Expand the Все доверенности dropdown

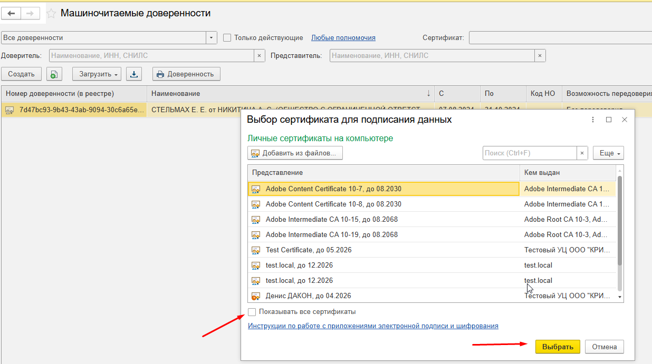click(x=211, y=38)
